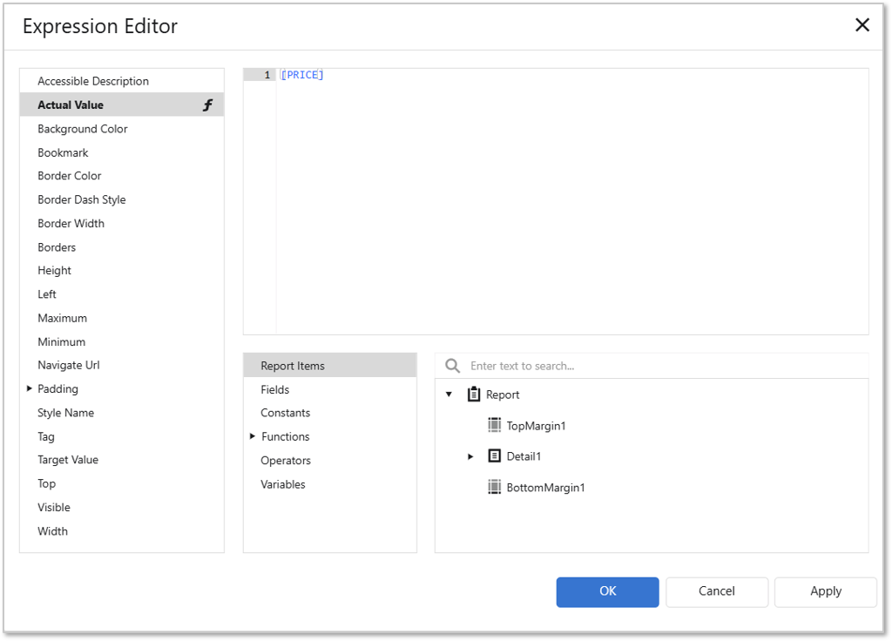Select the Padding property

pos(122,389)
